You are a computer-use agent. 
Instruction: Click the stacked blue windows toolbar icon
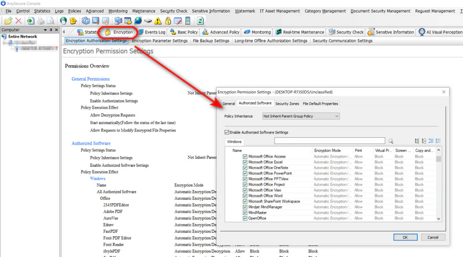(x=86, y=21)
